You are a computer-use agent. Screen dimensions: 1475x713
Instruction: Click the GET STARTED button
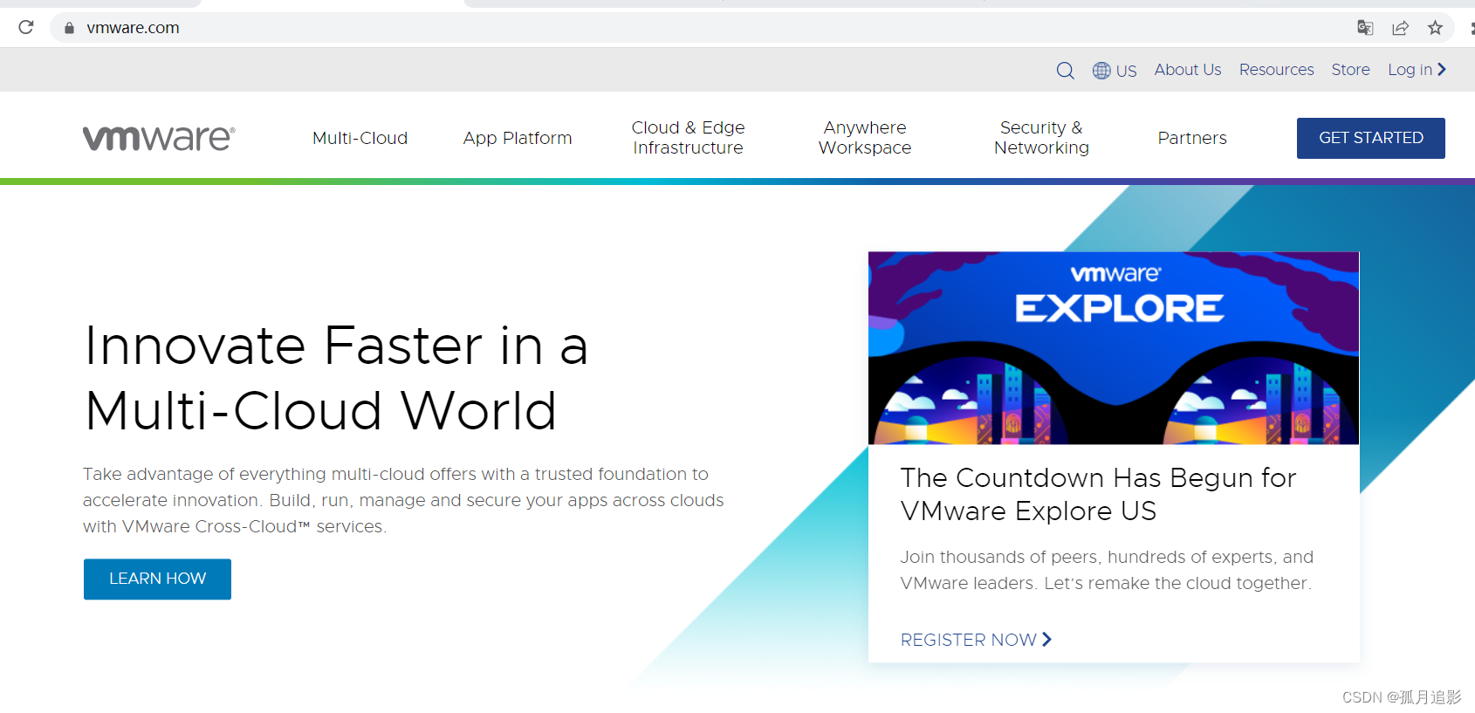coord(1371,138)
